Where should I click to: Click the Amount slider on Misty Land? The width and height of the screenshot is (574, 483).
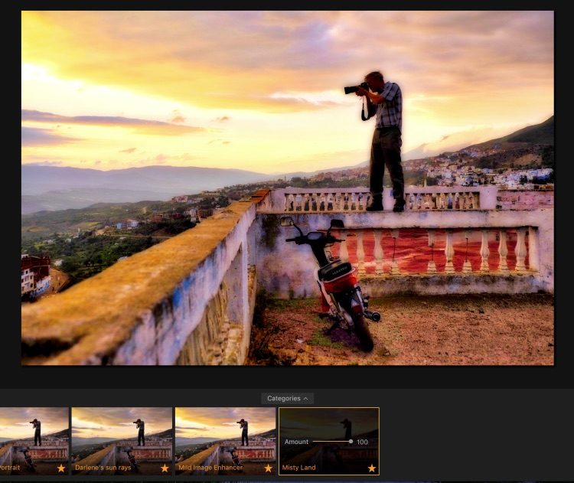coord(333,442)
